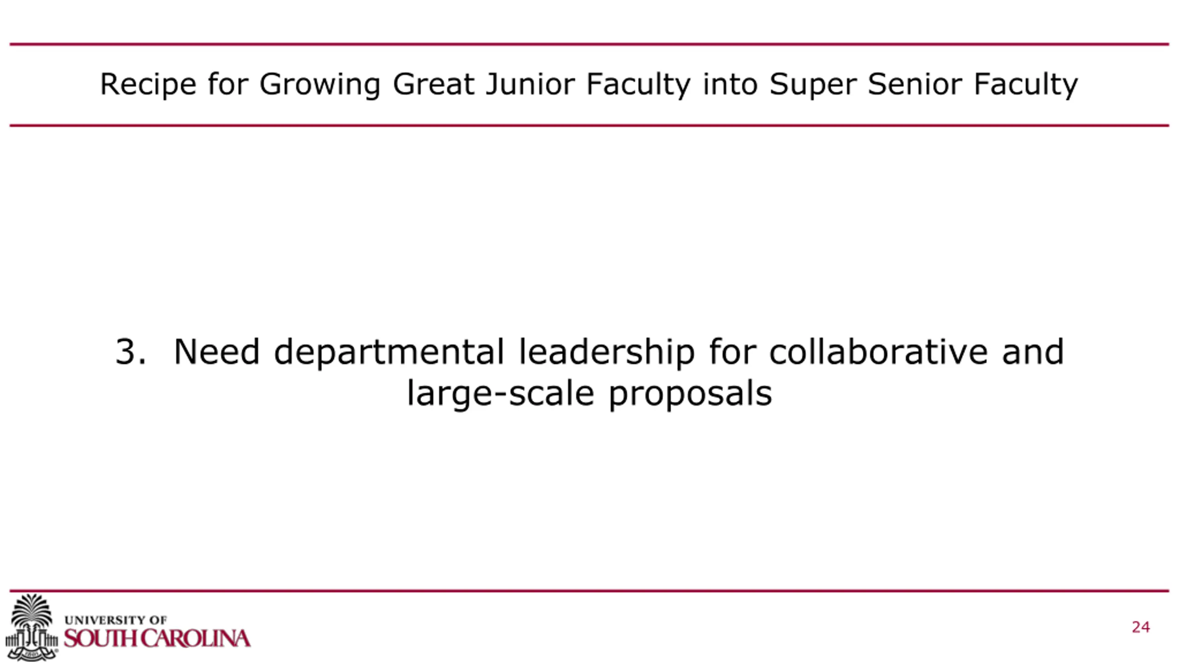Select the word departmental

[x=389, y=352]
